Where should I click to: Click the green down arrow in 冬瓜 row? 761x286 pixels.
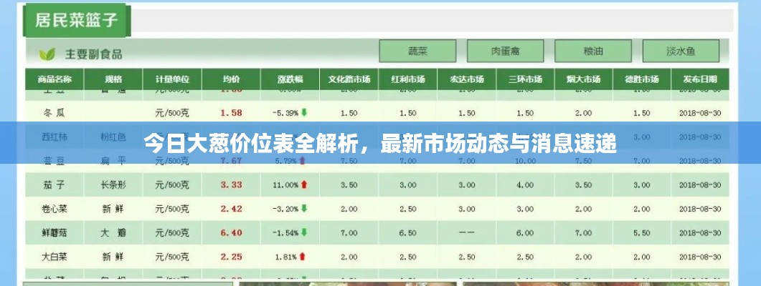point(304,113)
